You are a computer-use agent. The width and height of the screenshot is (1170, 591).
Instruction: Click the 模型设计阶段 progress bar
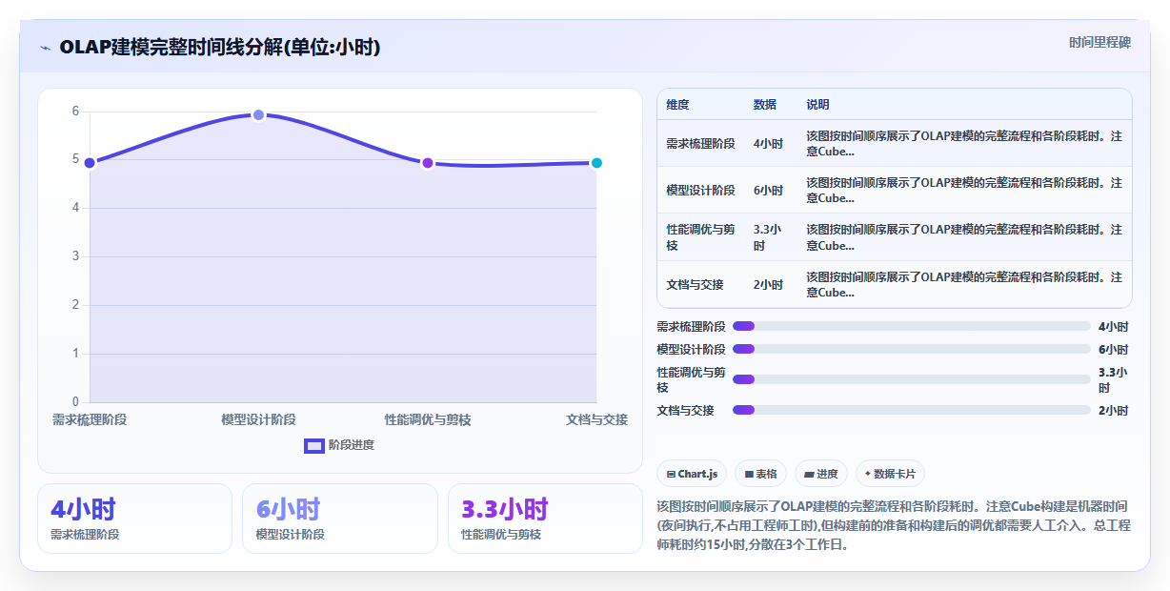coord(911,350)
